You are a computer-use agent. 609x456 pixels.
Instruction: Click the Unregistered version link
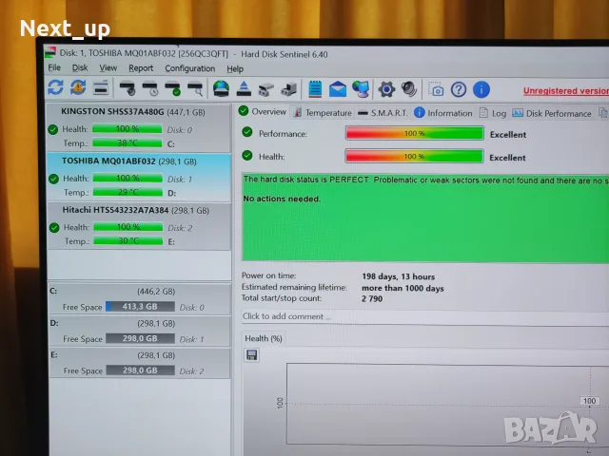point(566,91)
